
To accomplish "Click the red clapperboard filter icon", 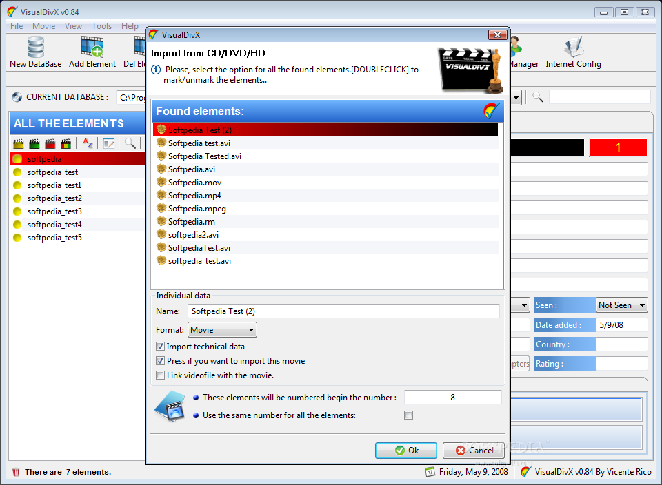I will pyautogui.click(x=50, y=144).
